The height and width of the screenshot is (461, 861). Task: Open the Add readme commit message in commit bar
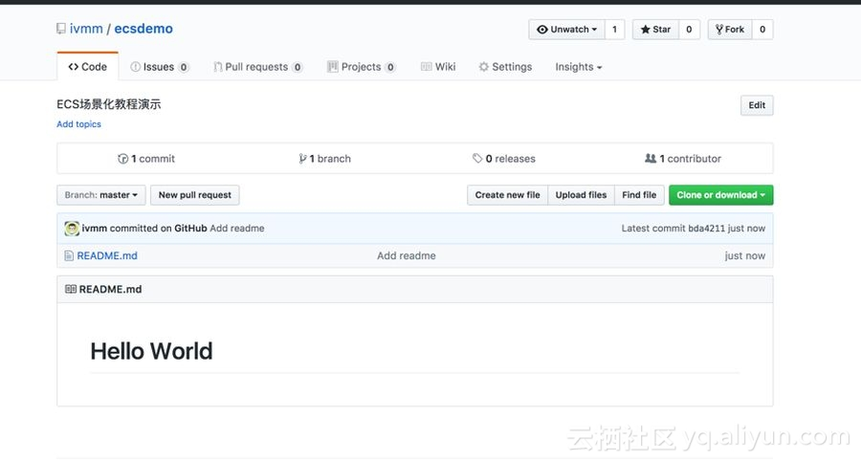coord(236,229)
